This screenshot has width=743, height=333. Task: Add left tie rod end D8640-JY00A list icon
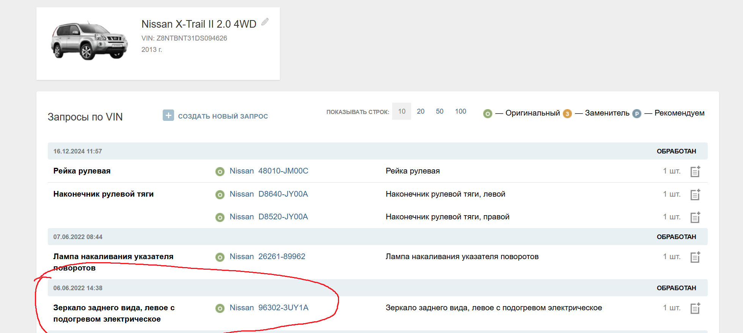[695, 195]
